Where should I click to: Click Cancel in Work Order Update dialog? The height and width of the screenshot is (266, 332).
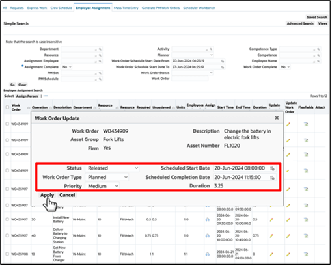[67, 196]
